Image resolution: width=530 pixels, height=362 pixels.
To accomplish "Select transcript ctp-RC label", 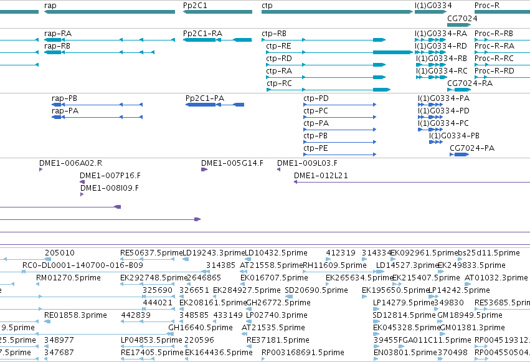I will 279,83.
